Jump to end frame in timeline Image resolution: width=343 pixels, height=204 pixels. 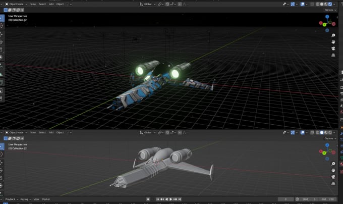point(180,199)
